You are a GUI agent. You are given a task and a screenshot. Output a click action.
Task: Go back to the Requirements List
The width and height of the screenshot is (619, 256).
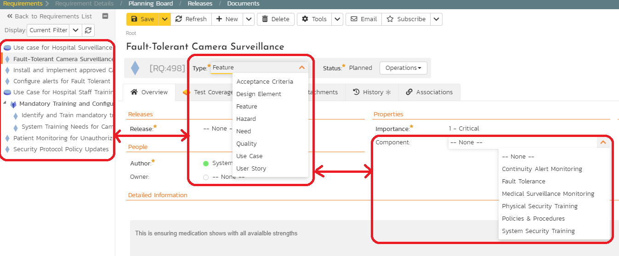pyautogui.click(x=49, y=16)
